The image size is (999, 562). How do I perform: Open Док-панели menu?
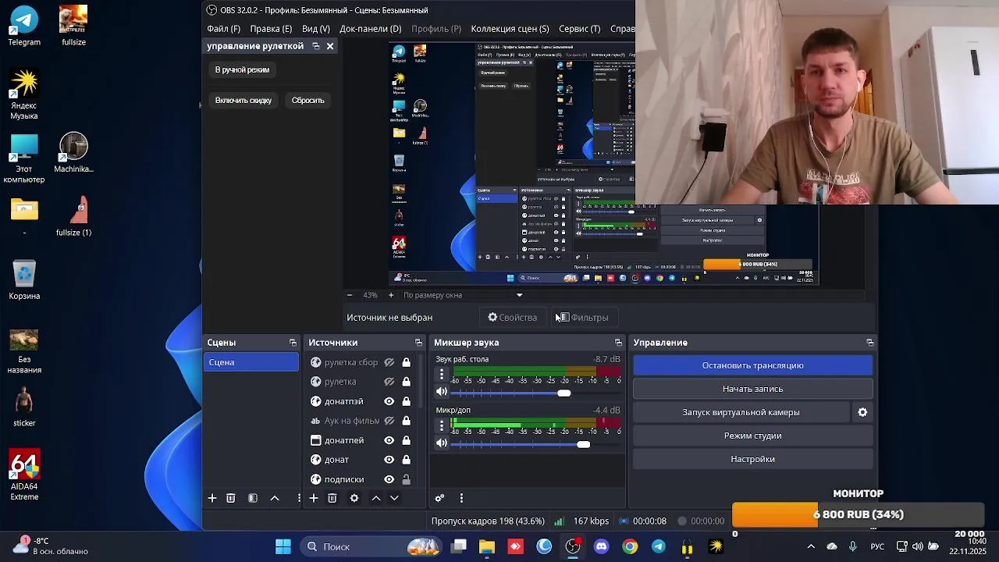click(x=371, y=29)
